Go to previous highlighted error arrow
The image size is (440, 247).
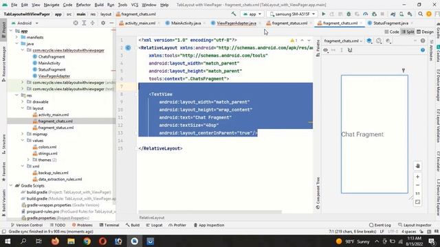pos(302,40)
